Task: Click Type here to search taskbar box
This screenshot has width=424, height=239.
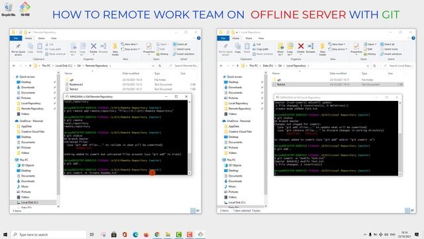Action: (48, 234)
